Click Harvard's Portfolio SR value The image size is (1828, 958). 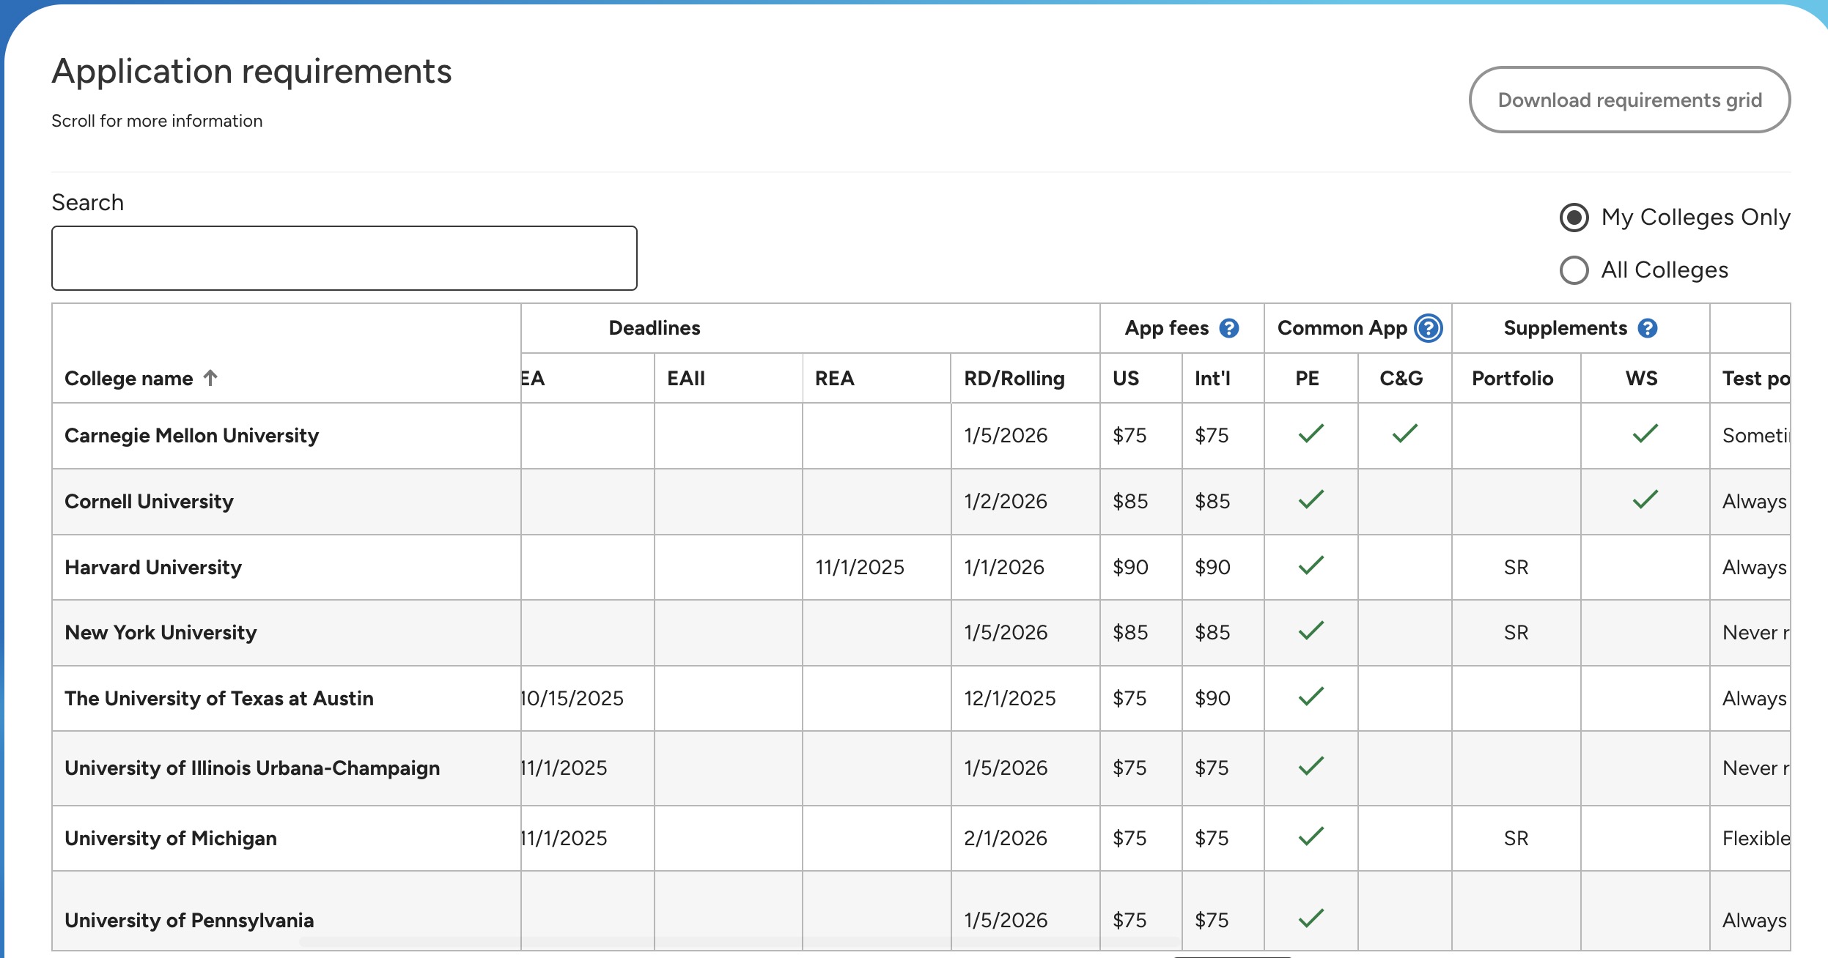point(1516,568)
